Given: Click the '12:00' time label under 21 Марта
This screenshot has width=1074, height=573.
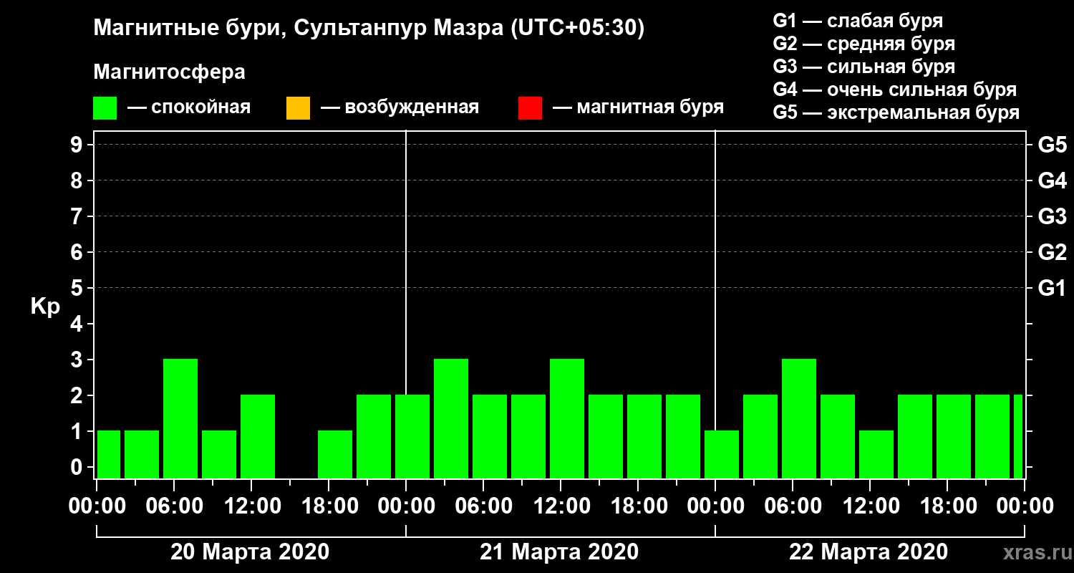Looking at the screenshot, I should coord(561,506).
